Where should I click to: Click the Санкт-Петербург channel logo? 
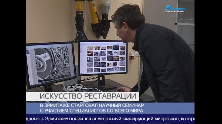point(175,9)
